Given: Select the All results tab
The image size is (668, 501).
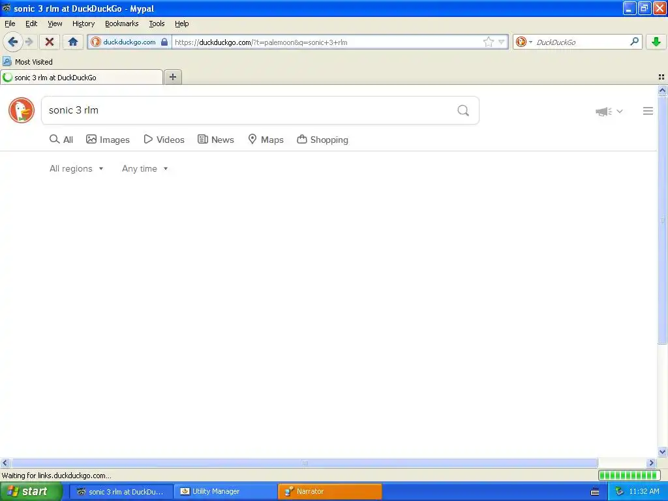Looking at the screenshot, I should pos(61,140).
